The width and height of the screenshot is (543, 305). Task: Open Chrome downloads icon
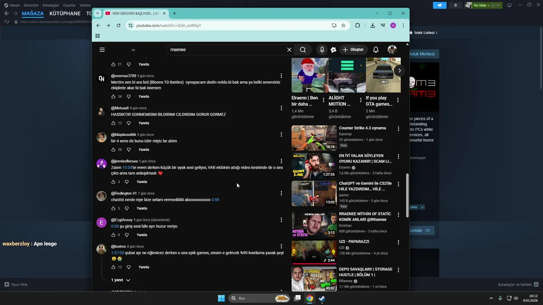372,25
